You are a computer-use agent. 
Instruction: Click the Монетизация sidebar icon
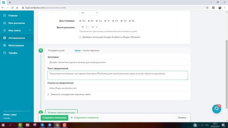click(x=5, y=45)
